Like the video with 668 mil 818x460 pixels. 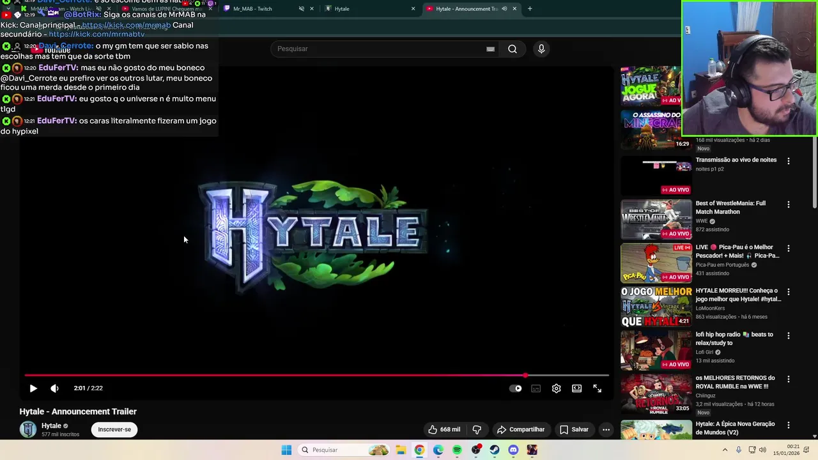444,429
